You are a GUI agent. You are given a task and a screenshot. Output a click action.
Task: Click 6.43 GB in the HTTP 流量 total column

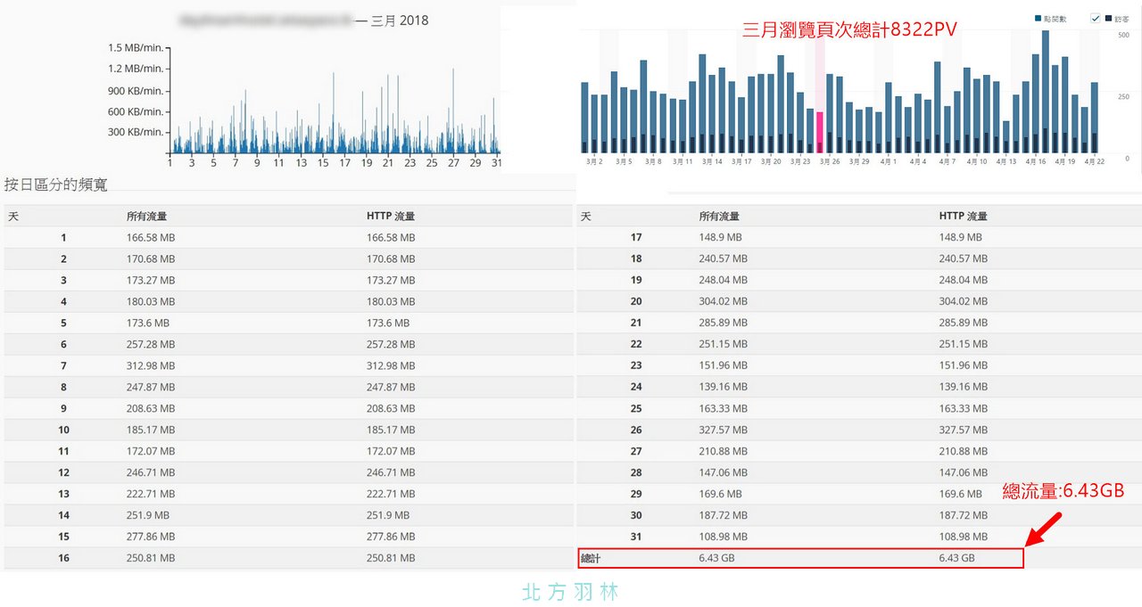tap(957, 558)
